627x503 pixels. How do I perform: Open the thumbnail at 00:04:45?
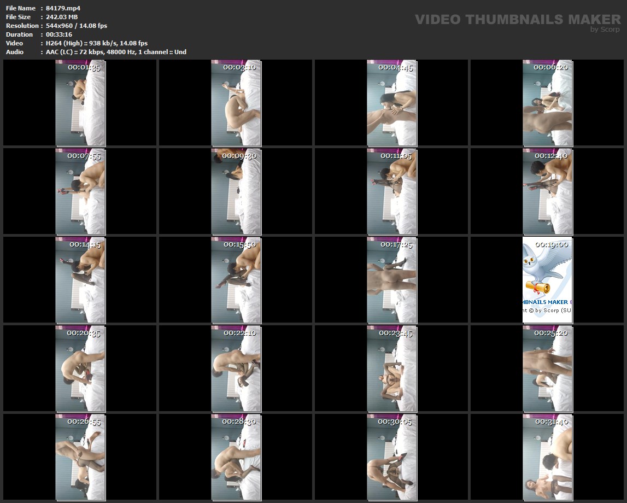click(x=391, y=104)
